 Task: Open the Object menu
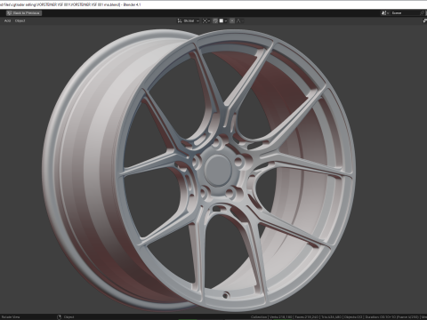click(x=20, y=20)
